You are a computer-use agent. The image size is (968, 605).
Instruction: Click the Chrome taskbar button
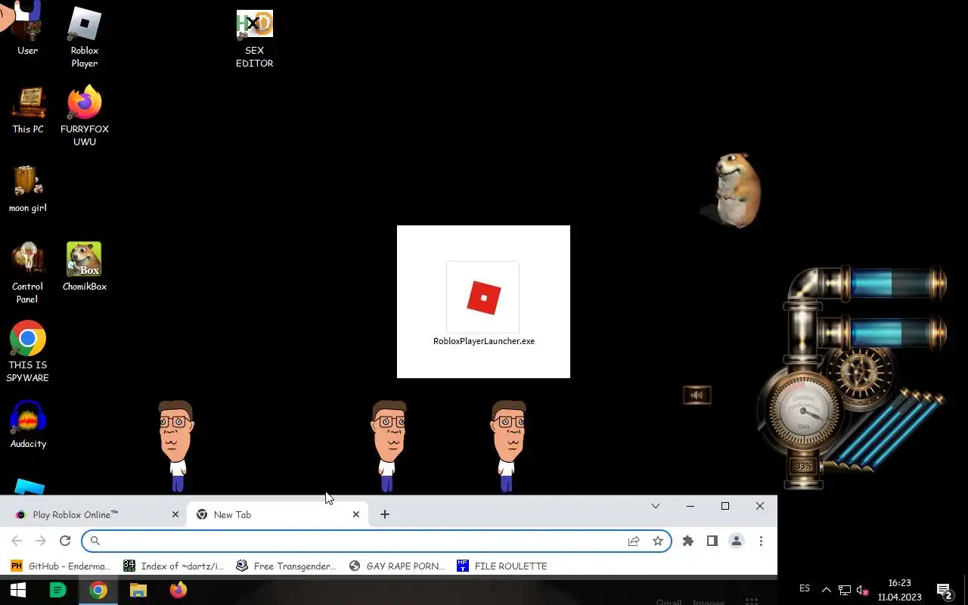click(98, 590)
